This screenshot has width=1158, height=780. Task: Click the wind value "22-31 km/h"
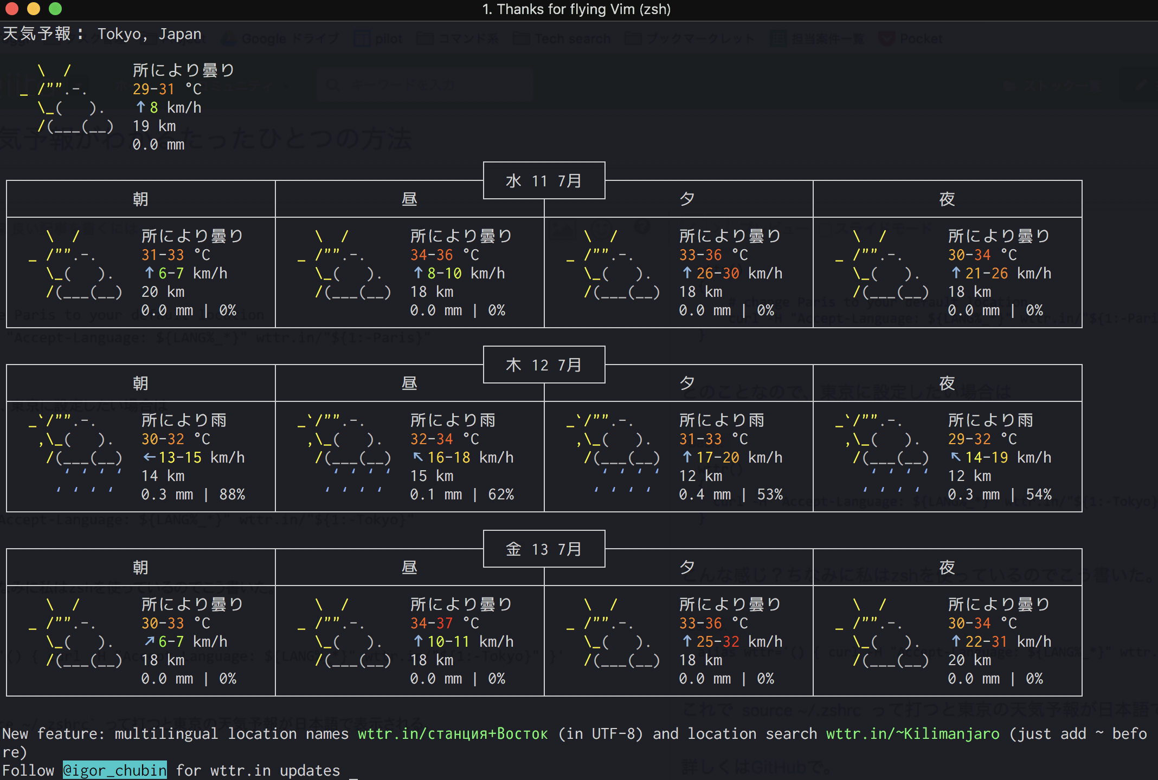point(1008,641)
